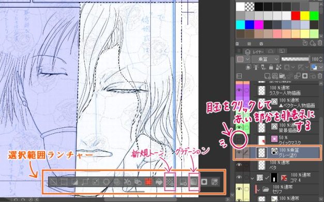Hide the コマ 4 folder via its eye
324x202 pixels.
[239, 177]
